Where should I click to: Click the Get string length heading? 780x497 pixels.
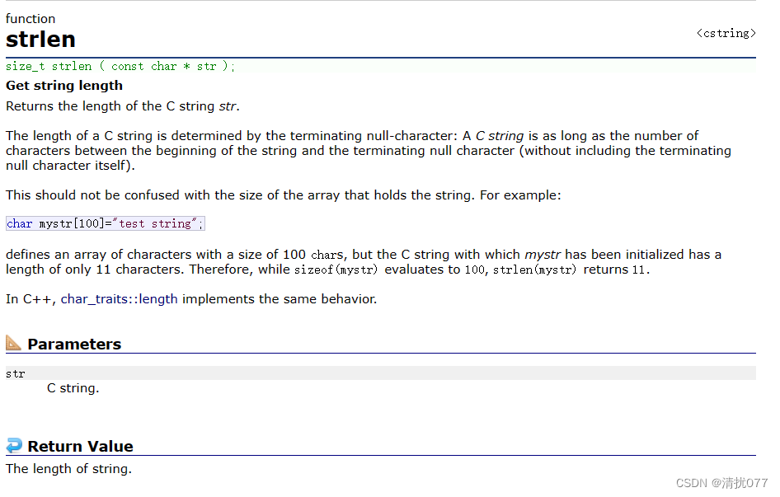[64, 86]
